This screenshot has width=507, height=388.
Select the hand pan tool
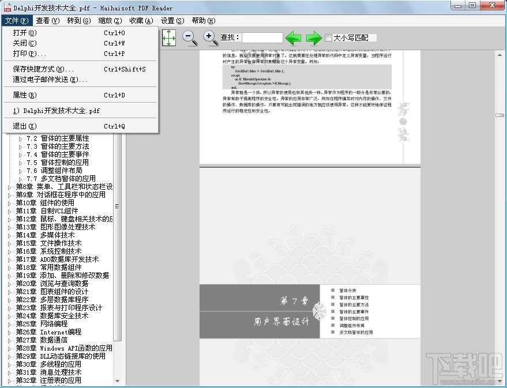169,37
